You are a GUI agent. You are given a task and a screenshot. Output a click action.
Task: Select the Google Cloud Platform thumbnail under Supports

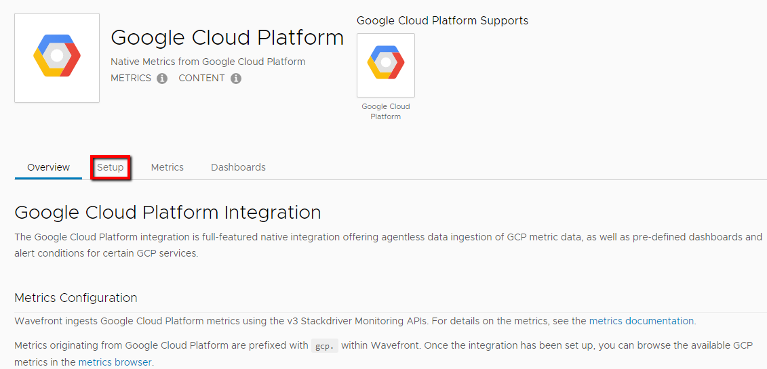pyautogui.click(x=386, y=66)
